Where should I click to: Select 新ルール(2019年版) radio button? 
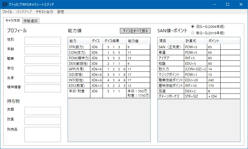tap(208, 33)
